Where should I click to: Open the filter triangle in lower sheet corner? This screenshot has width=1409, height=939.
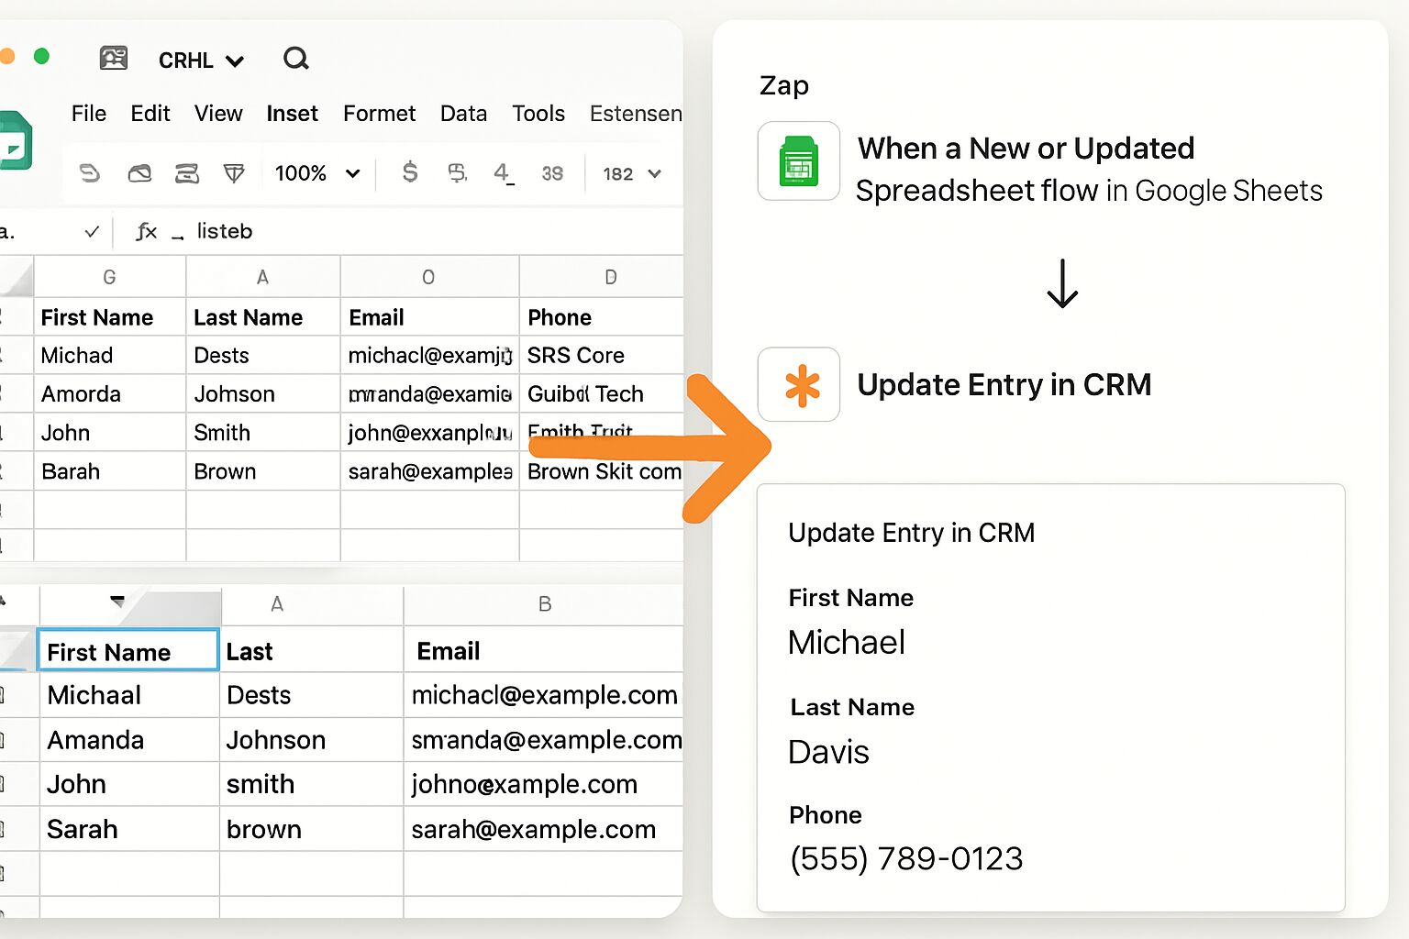tap(116, 602)
